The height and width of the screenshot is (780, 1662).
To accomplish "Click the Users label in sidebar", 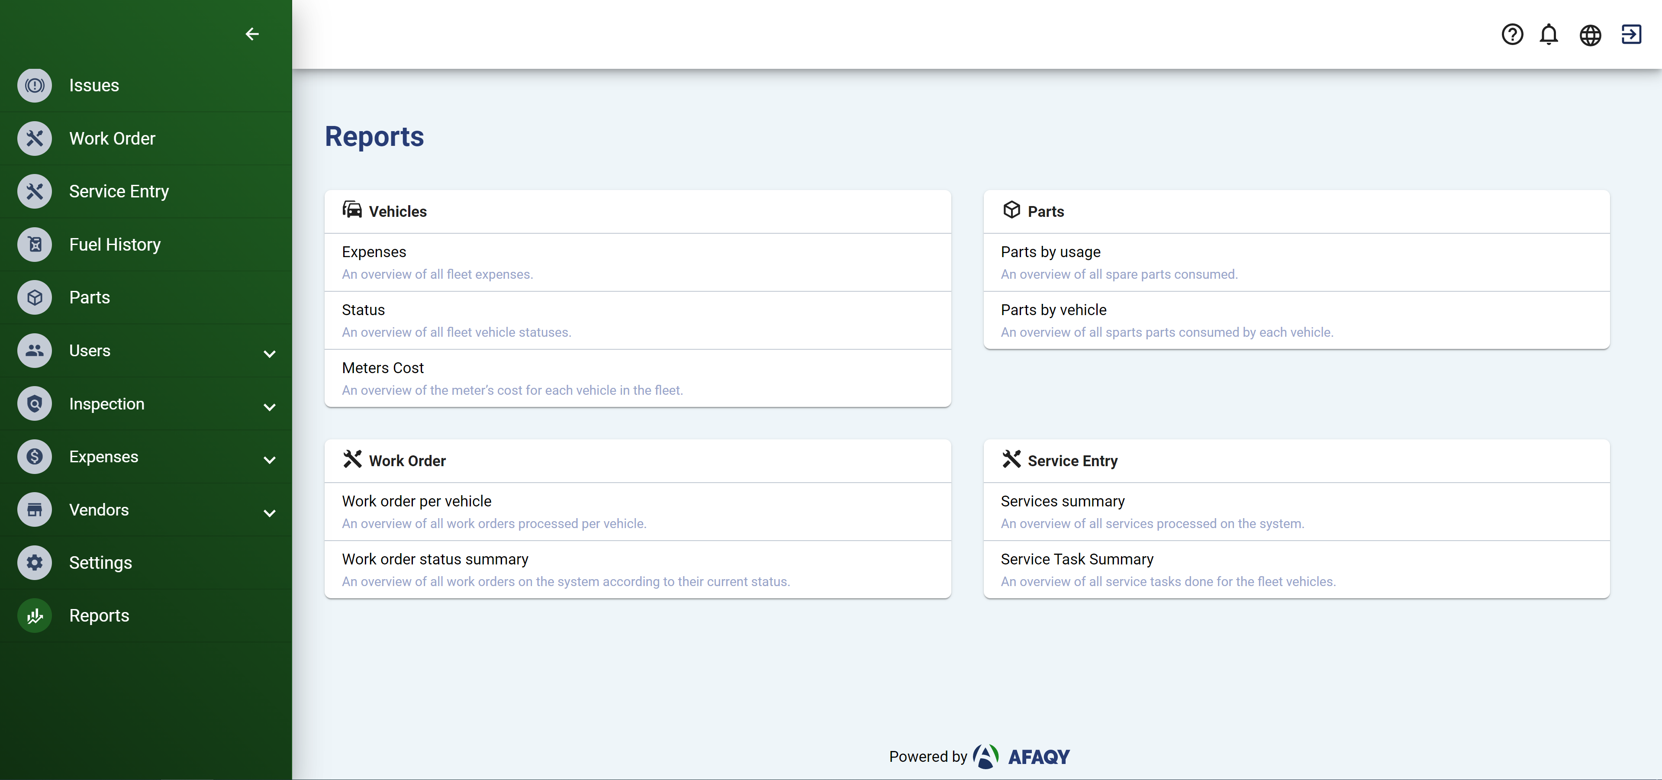I will (x=90, y=350).
